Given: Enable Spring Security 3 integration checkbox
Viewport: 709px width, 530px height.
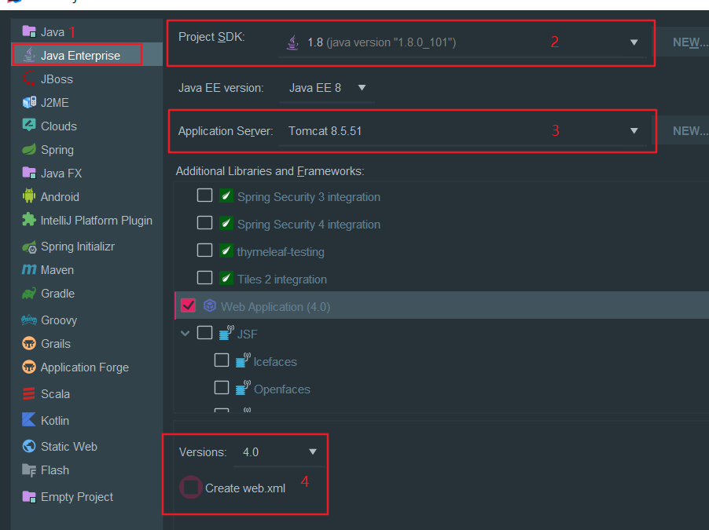Looking at the screenshot, I should (x=205, y=196).
